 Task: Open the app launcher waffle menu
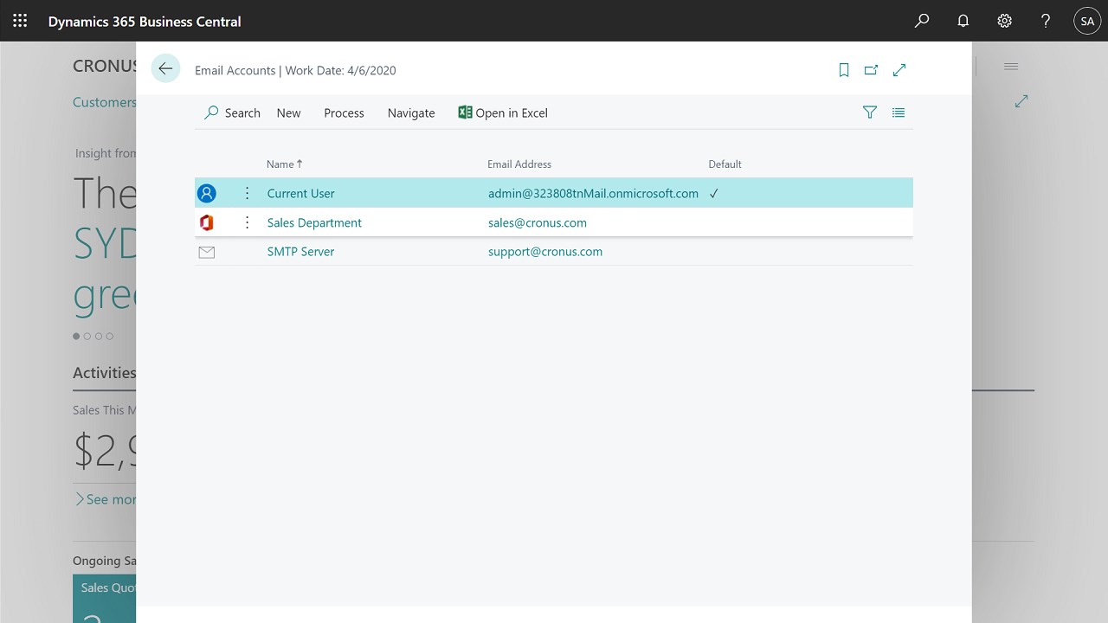tap(20, 21)
